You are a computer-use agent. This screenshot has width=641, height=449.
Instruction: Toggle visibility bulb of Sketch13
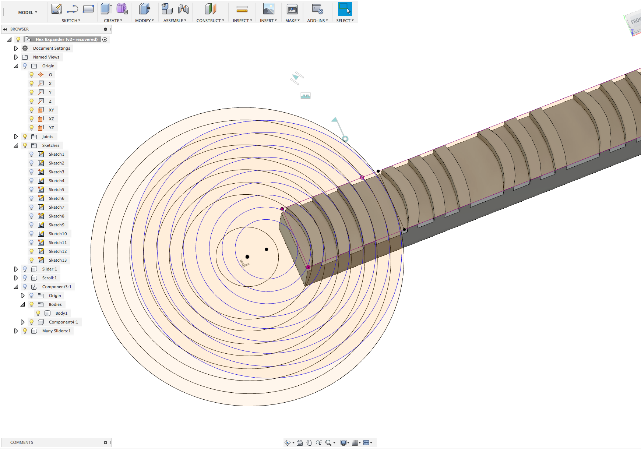click(x=32, y=260)
